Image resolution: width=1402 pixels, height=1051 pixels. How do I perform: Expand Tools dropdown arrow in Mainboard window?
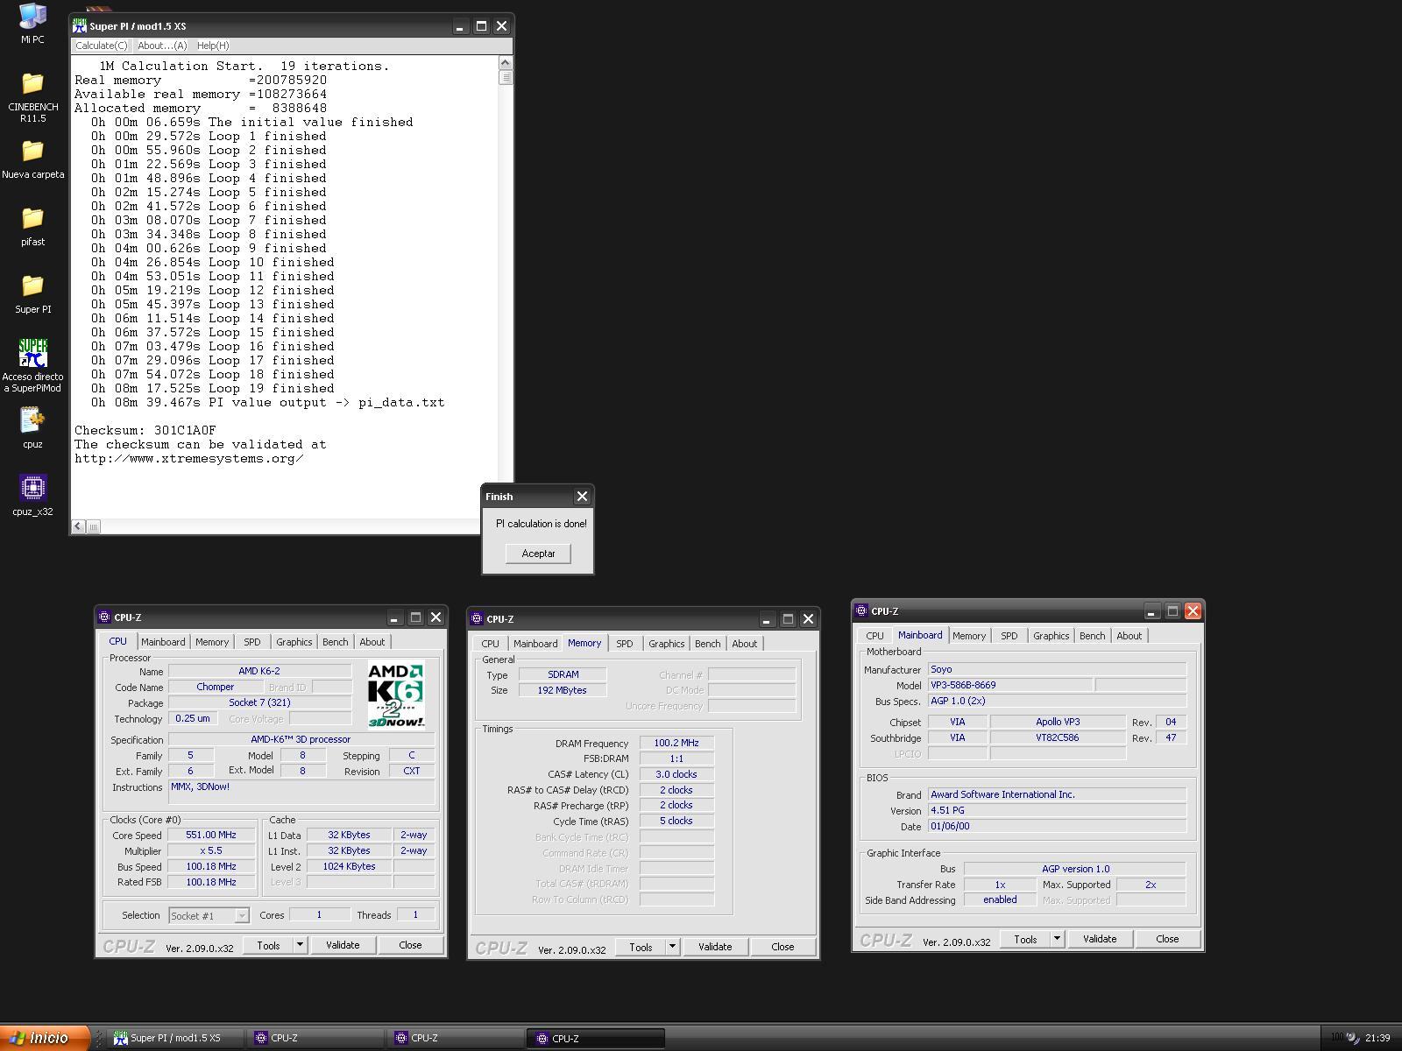[1057, 939]
